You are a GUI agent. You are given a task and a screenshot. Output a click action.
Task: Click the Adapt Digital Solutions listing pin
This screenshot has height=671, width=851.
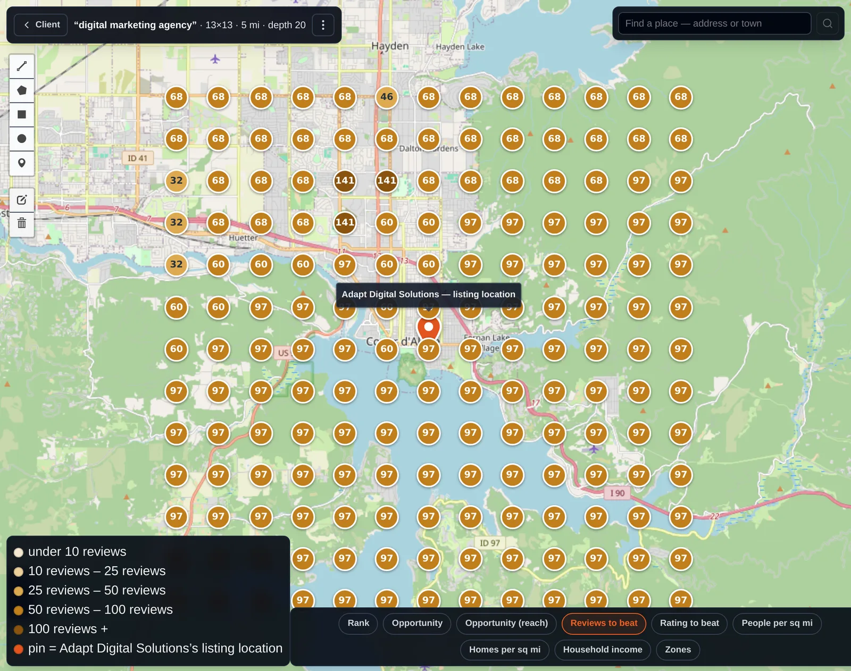click(429, 329)
